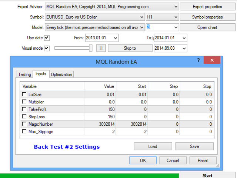The width and height of the screenshot is (237, 178).
Task: Confirm with the OK button
Action: pyautogui.click(x=143, y=161)
